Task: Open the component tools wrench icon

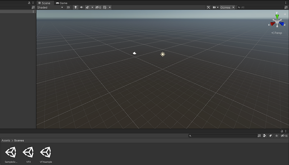Action: (208, 7)
